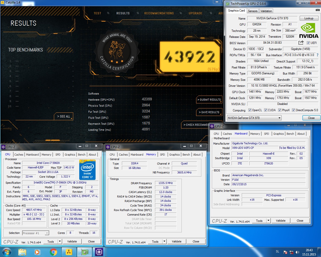Screen dimensions: 321x257
Task: Click the Core Speed value 4807.47 MHz
Action: (34, 210)
